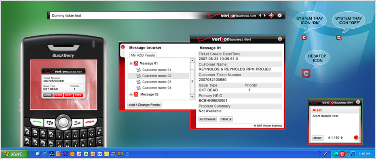
Task: Click the More button in small Alert popup
Action: click(317, 138)
